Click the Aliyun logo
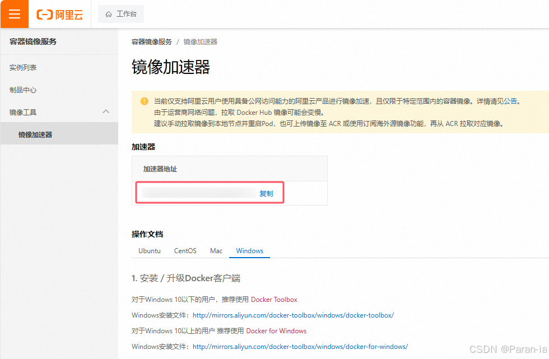 (60, 15)
